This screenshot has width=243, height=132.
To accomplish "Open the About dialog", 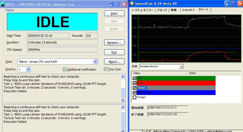I will (114, 62).
